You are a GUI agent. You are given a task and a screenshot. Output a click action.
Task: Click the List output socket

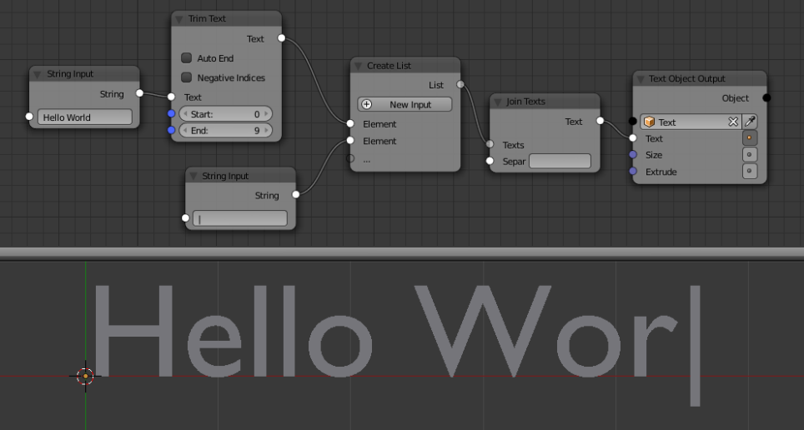pos(460,84)
